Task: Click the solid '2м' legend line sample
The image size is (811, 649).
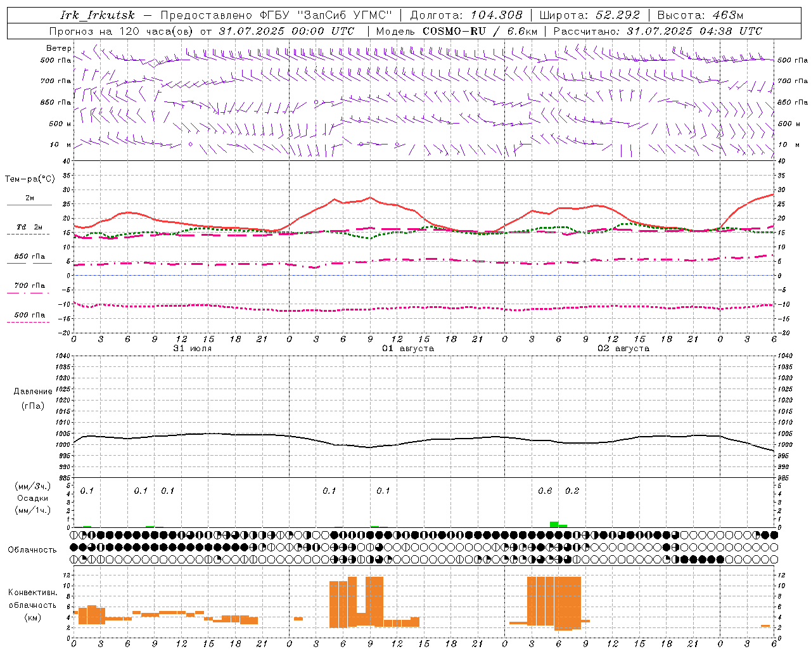Action: tap(29, 205)
